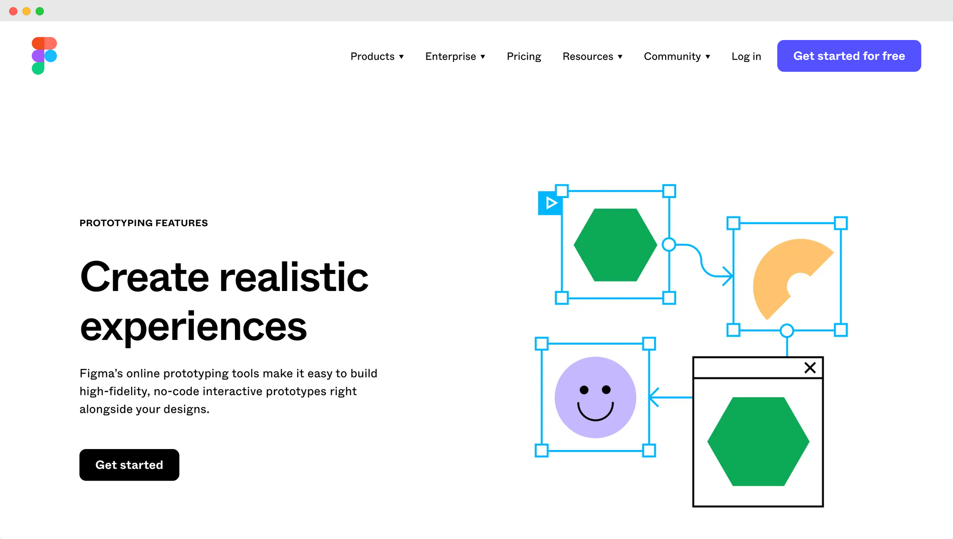Click the Log in link

[x=746, y=56]
